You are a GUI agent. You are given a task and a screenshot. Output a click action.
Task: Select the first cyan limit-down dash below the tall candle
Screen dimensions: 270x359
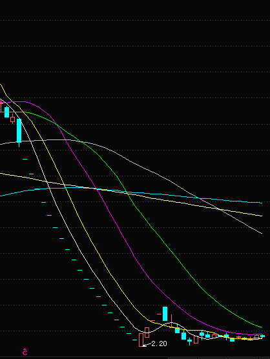[25, 159]
